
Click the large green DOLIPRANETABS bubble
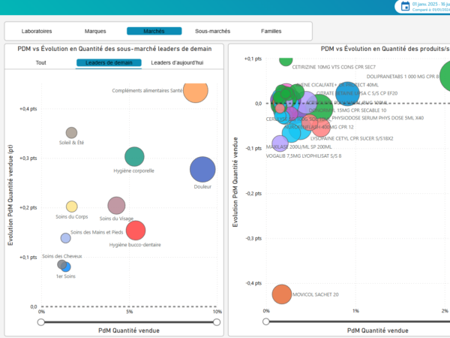coord(445,76)
